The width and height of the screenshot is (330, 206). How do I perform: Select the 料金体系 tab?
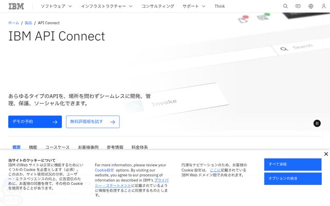tap(140, 147)
